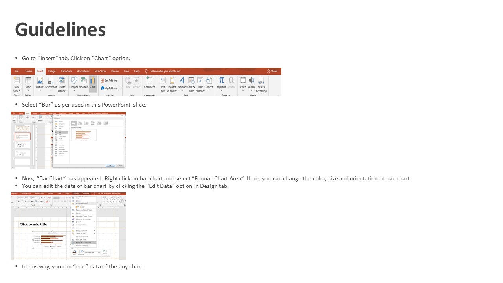The height and width of the screenshot is (283, 503).
Task: Open the Transitions ribbon tab
Action: click(66, 71)
